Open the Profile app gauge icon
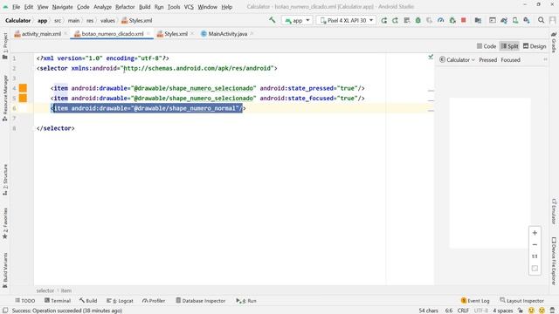Viewport: 559px width, 314px height. 441,21
